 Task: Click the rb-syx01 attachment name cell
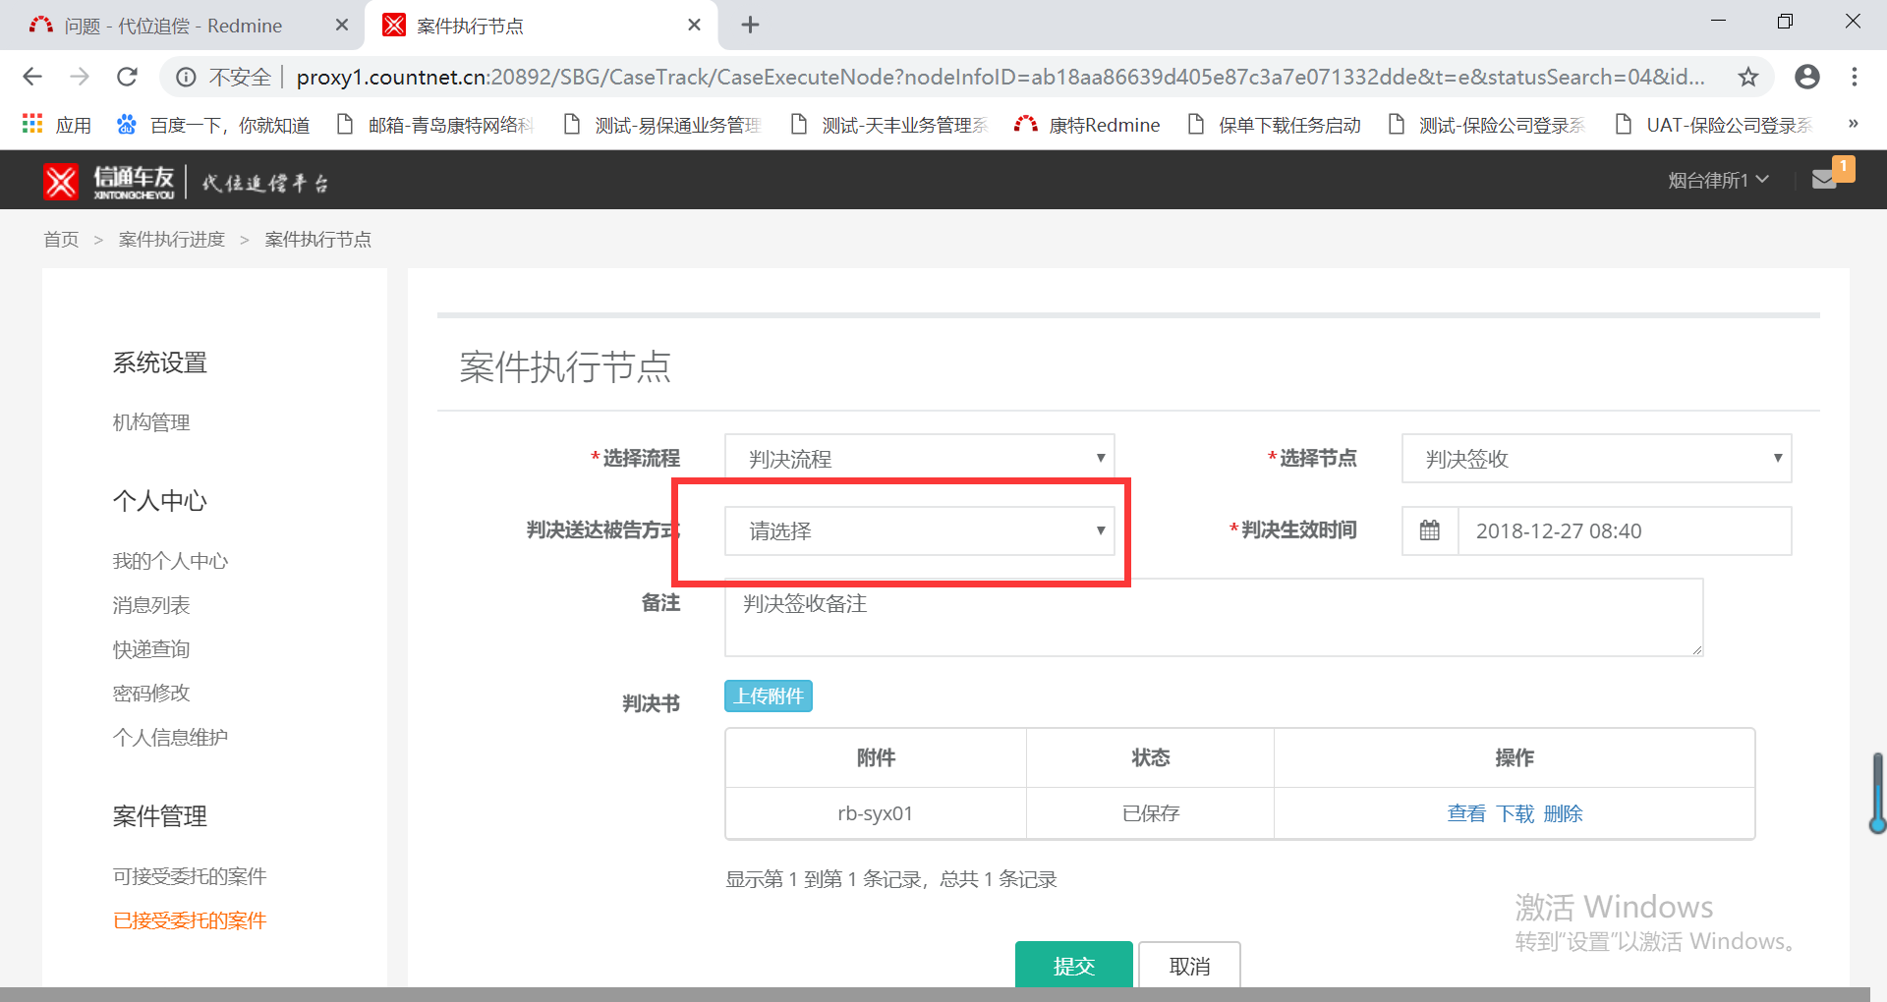(876, 813)
